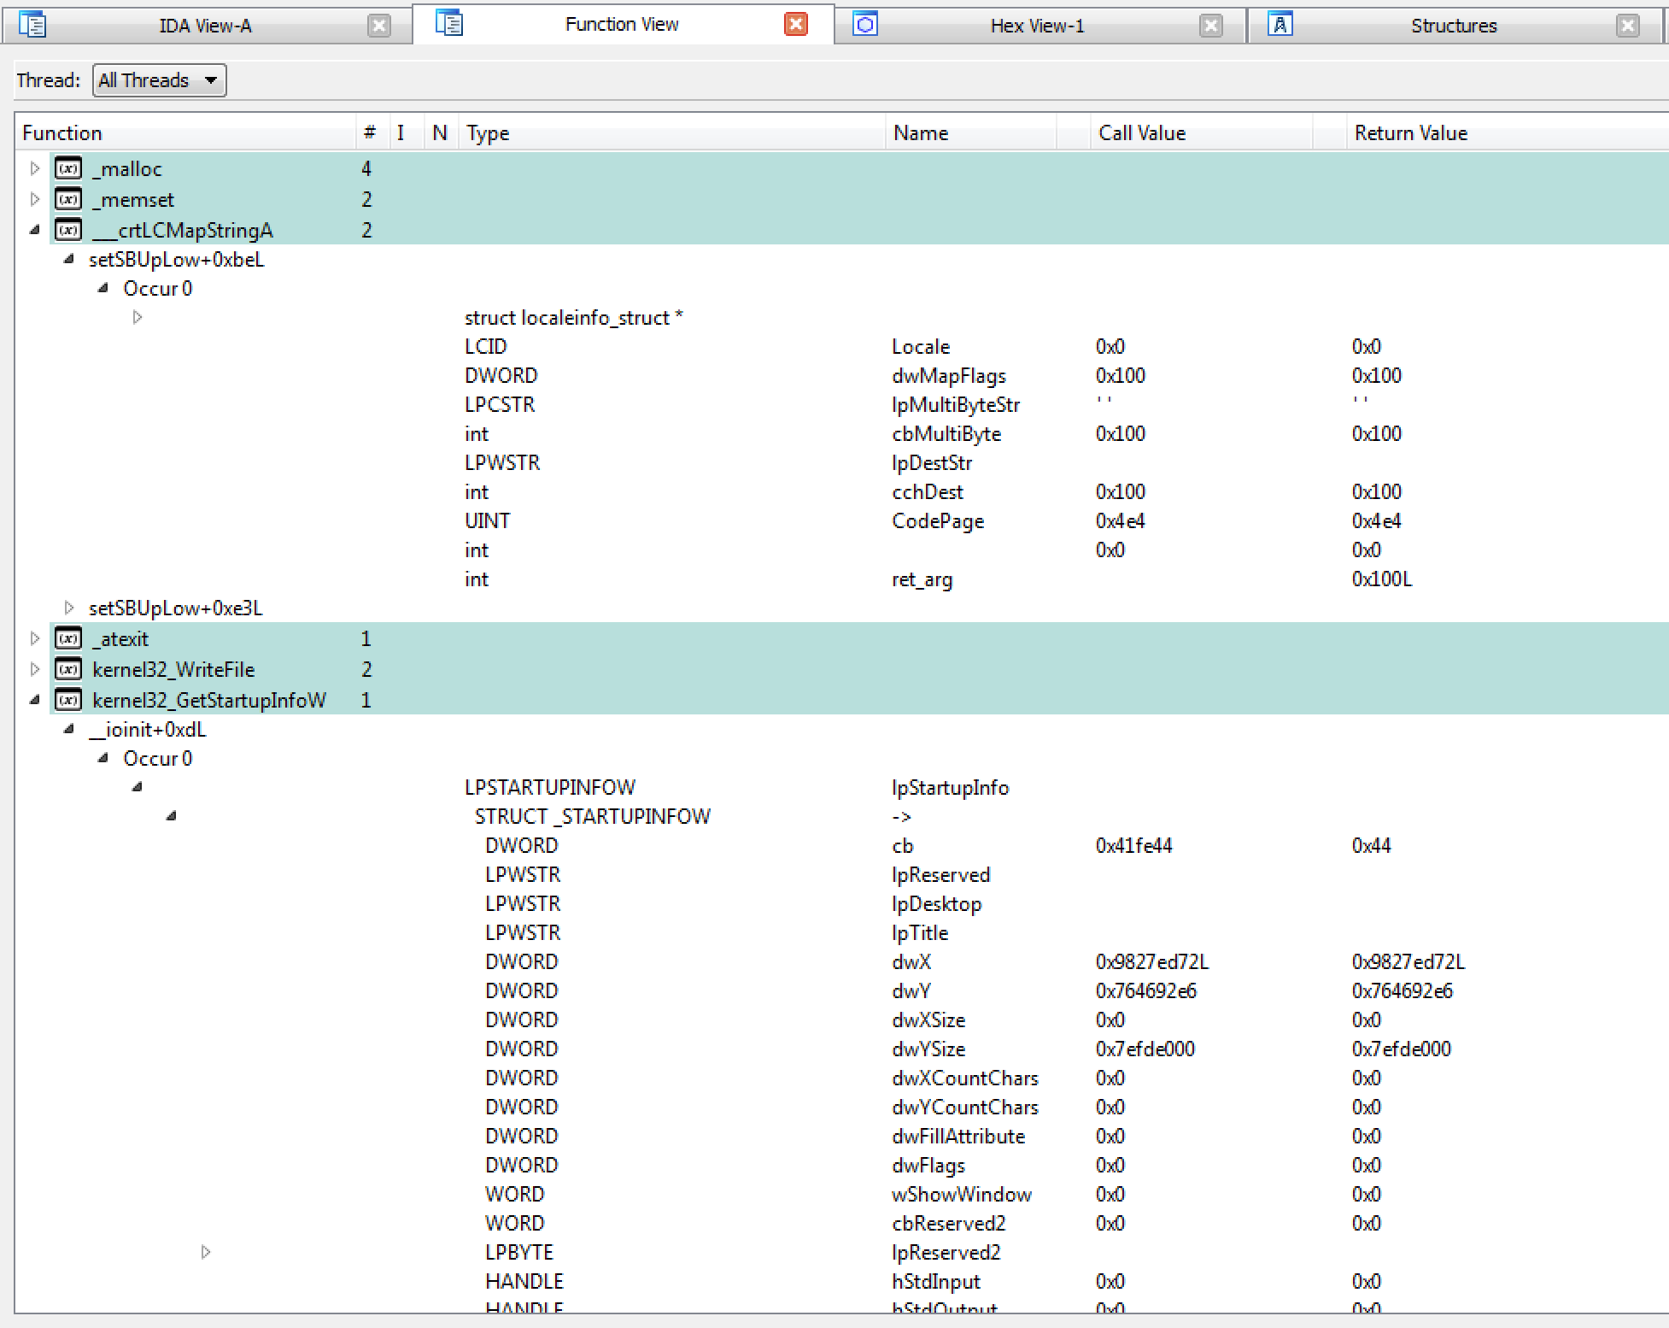Expand the _malloc row

34,168
